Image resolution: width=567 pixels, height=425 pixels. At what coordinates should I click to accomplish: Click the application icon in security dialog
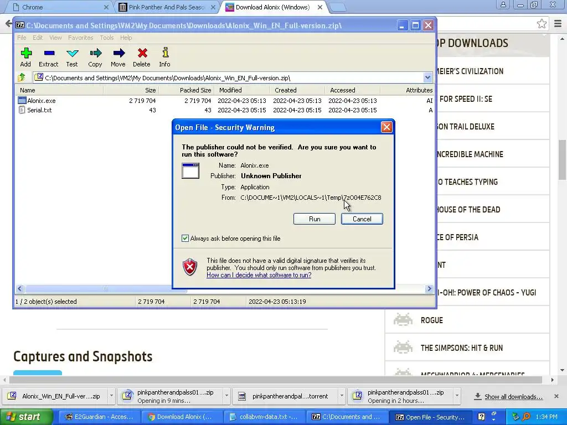pos(190,170)
